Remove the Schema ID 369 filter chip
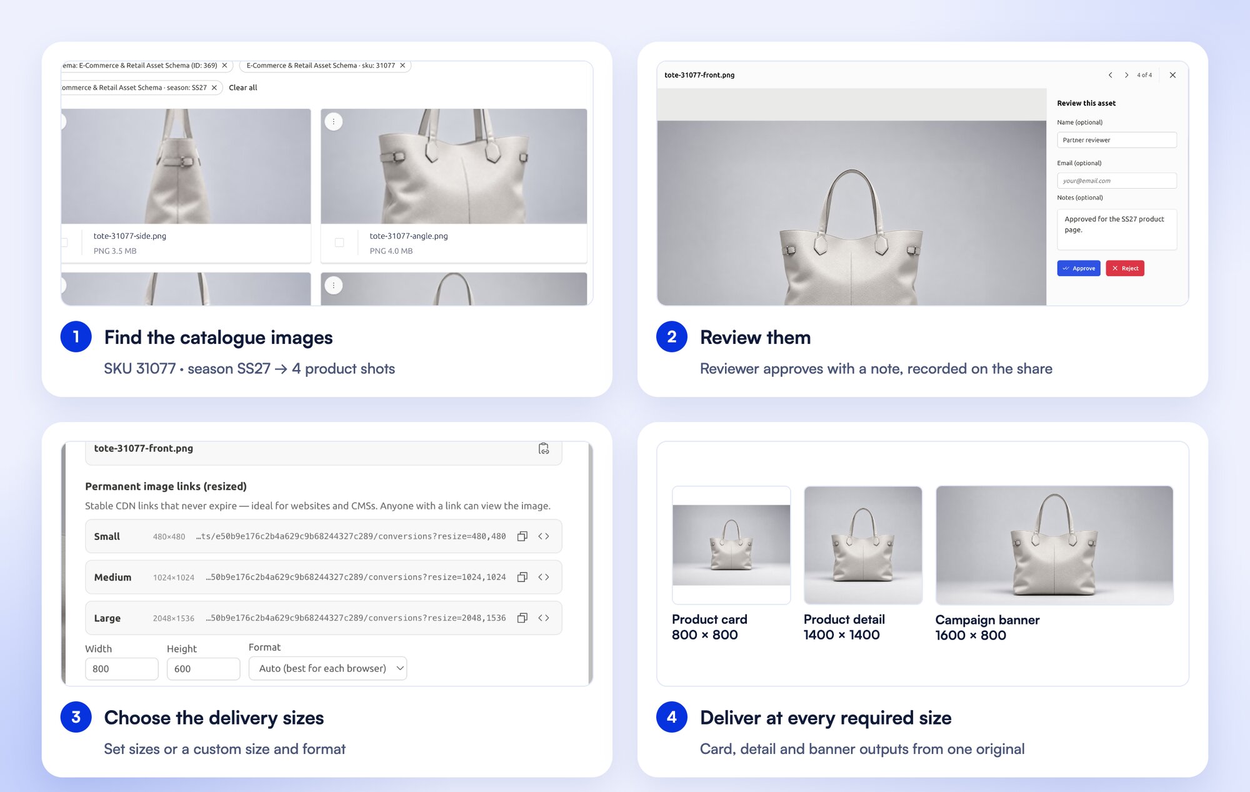Viewport: 1250px width, 792px height. pos(224,65)
